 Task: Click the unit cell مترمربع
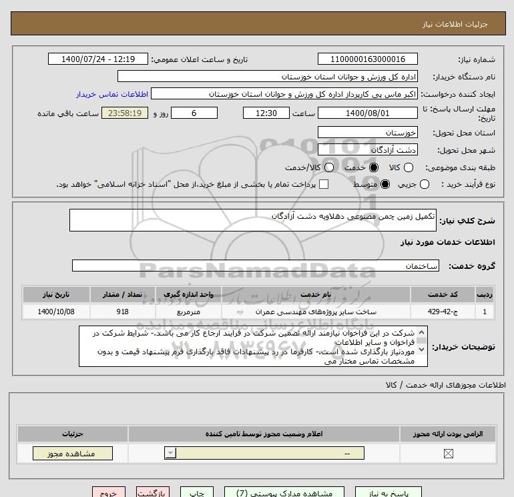point(188,312)
